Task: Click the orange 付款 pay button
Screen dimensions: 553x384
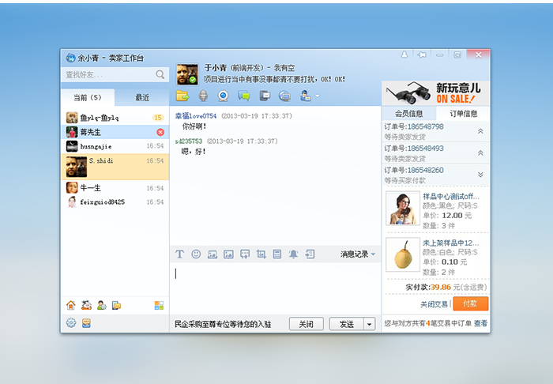Action: point(470,304)
